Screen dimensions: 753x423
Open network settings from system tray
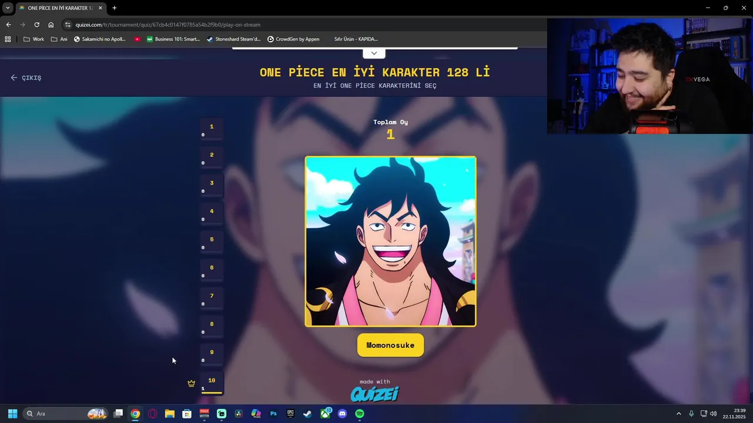pos(704,414)
